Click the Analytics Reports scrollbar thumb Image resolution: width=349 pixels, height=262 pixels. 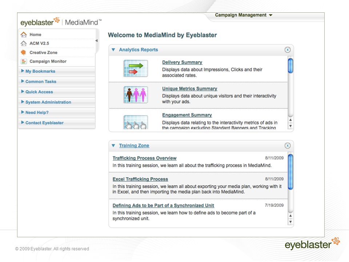[290, 65]
